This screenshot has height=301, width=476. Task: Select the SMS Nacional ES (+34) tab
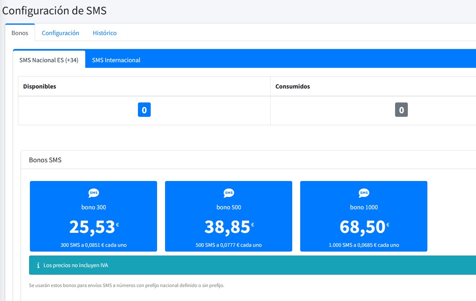[49, 60]
